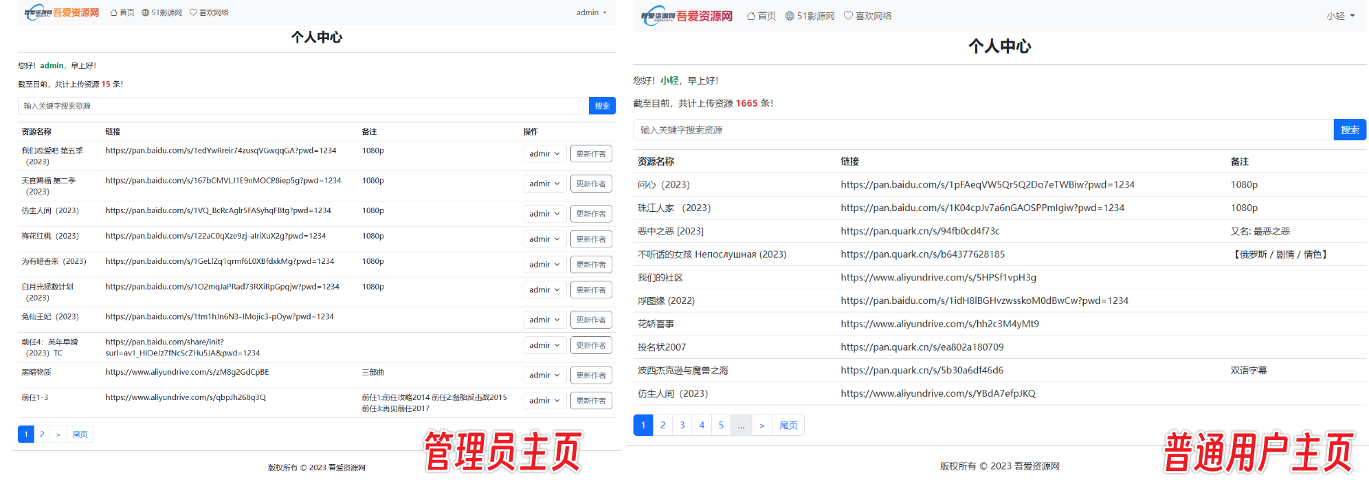Jump to 尾页 in admin page pagination
The height and width of the screenshot is (484, 1369).
pyautogui.click(x=80, y=434)
